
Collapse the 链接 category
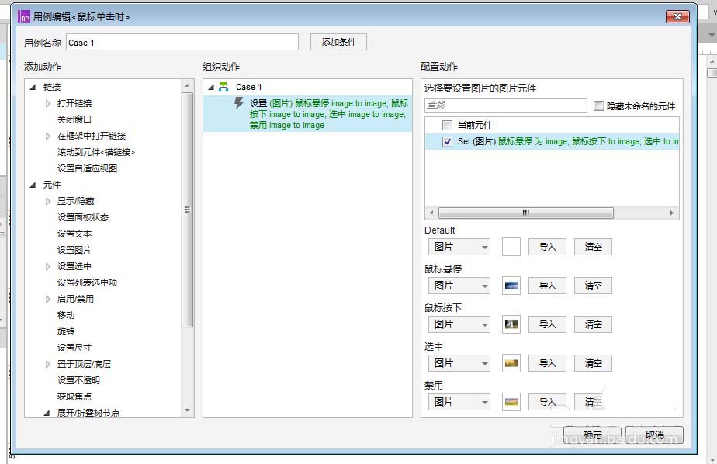coord(33,87)
